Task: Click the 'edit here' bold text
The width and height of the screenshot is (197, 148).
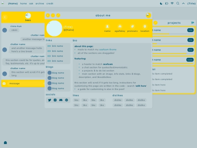Action: click(141, 86)
